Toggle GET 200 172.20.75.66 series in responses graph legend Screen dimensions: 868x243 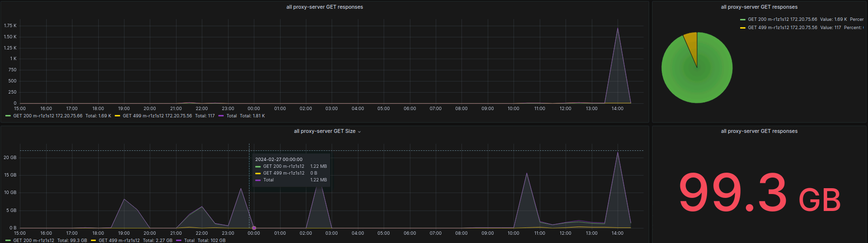(48, 116)
